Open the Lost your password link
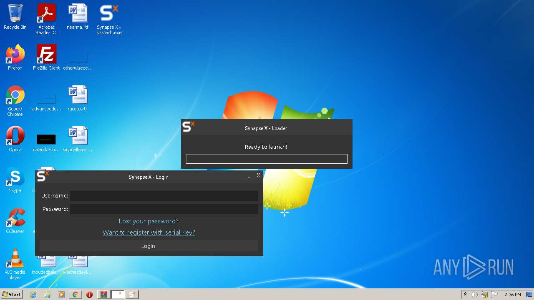This screenshot has width=534, height=300. (x=149, y=221)
